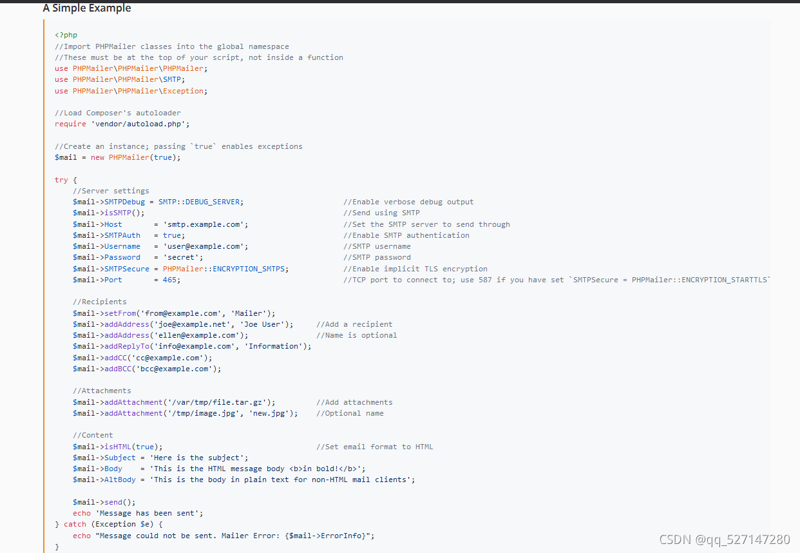The image size is (800, 553).
Task: Click the comment '//SMTP username'
Action: pos(377,246)
